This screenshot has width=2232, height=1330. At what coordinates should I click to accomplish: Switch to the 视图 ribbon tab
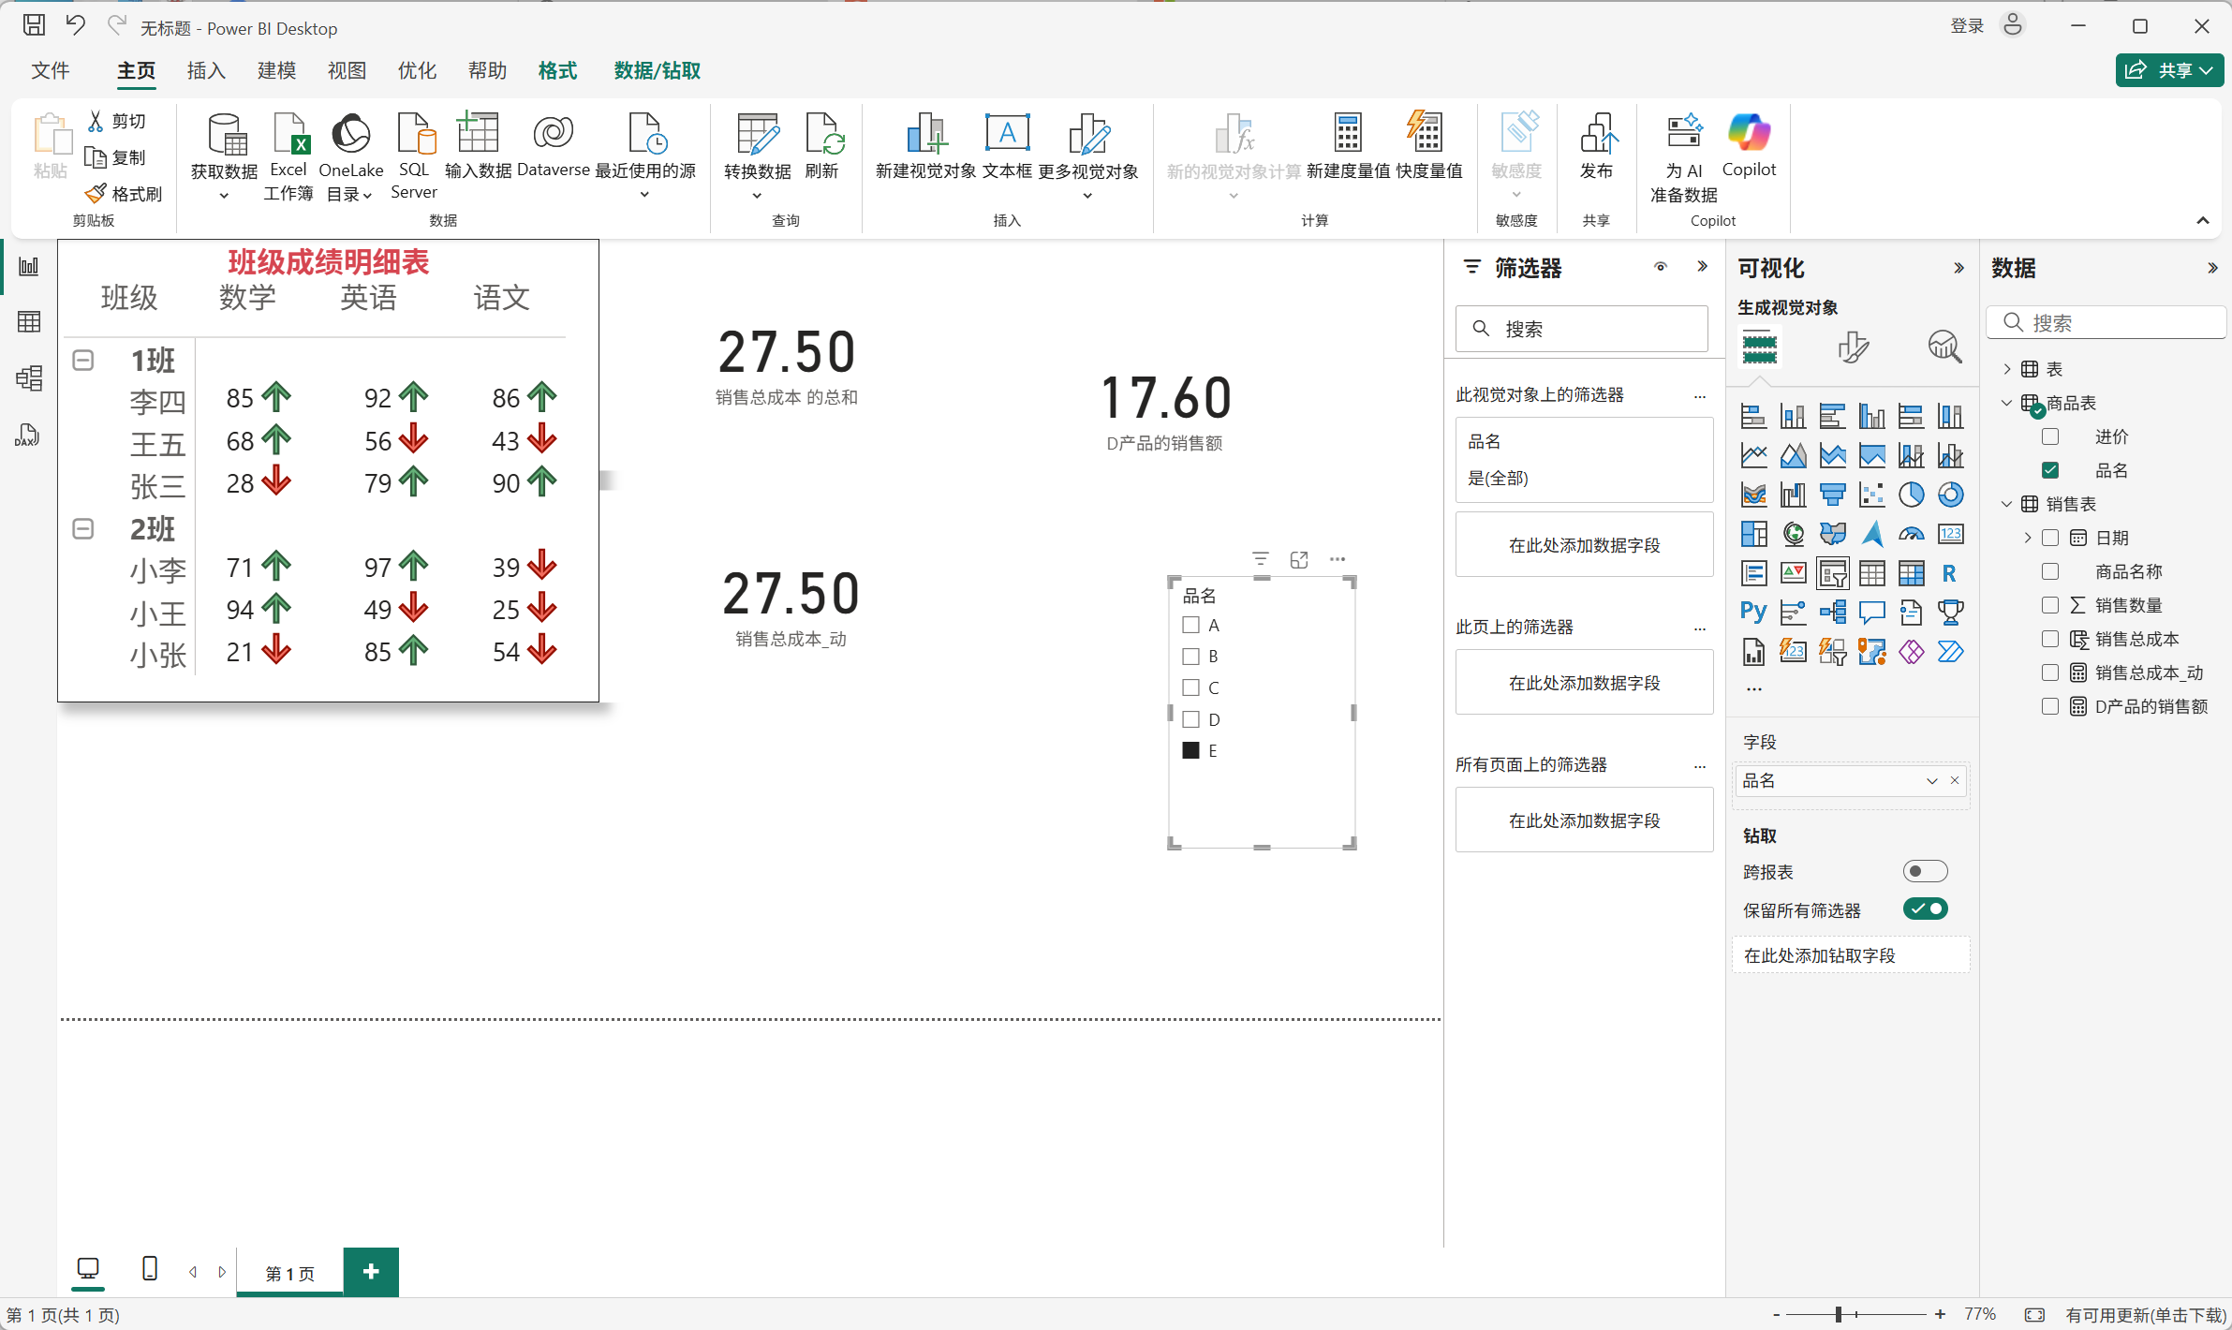click(347, 70)
